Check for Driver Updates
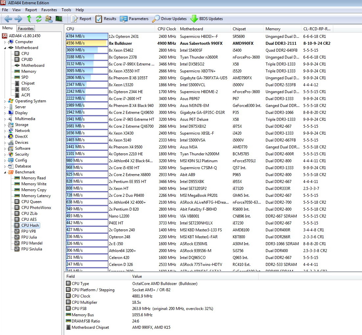The image size is (362, 335). pyautogui.click(x=169, y=19)
